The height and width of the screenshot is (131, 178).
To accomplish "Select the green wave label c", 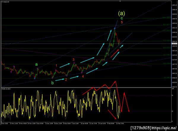I will point(122,18).
